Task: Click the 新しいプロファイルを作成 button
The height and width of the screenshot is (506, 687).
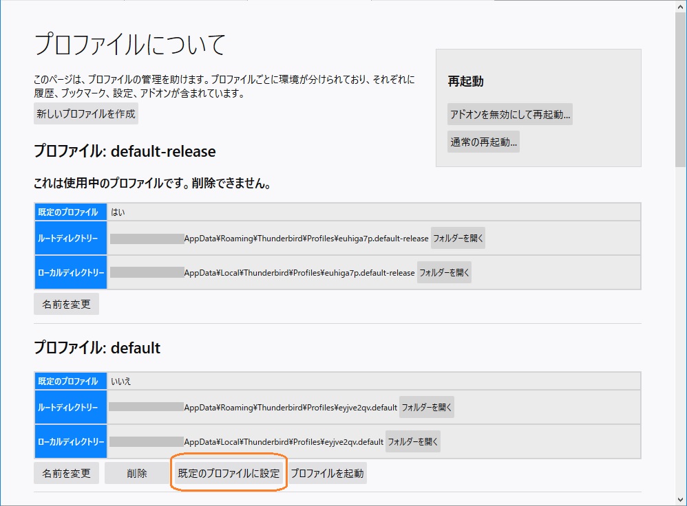Action: 86,113
